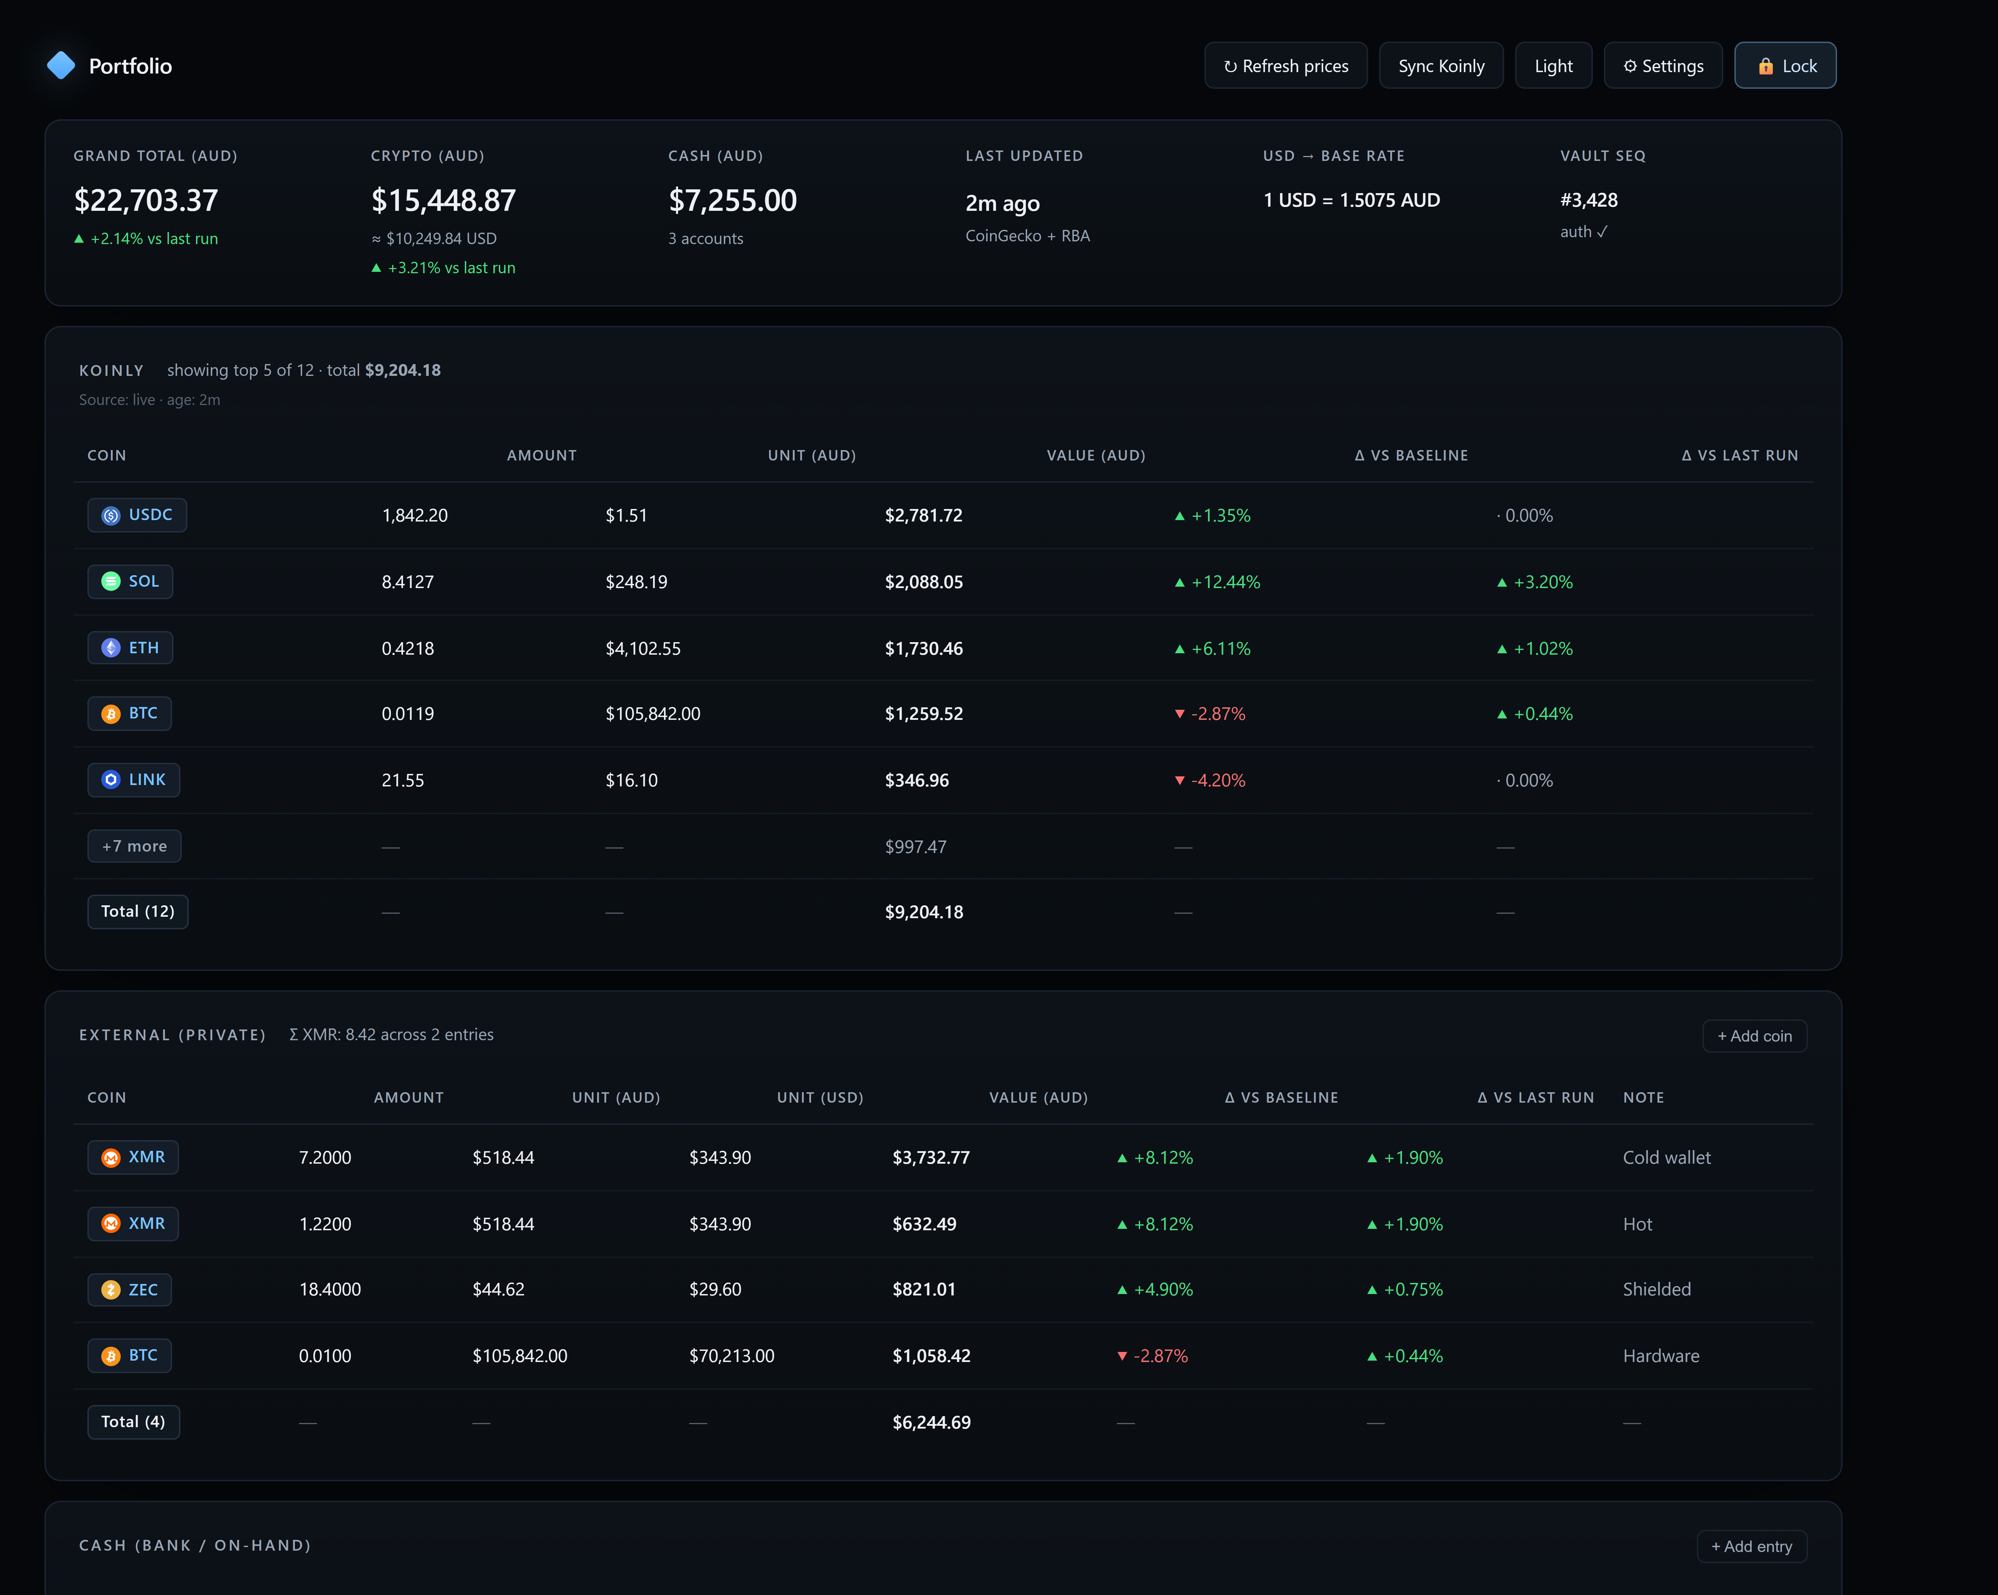Click the $3,732.77 XMR value
1998x1595 pixels.
[x=931, y=1158]
